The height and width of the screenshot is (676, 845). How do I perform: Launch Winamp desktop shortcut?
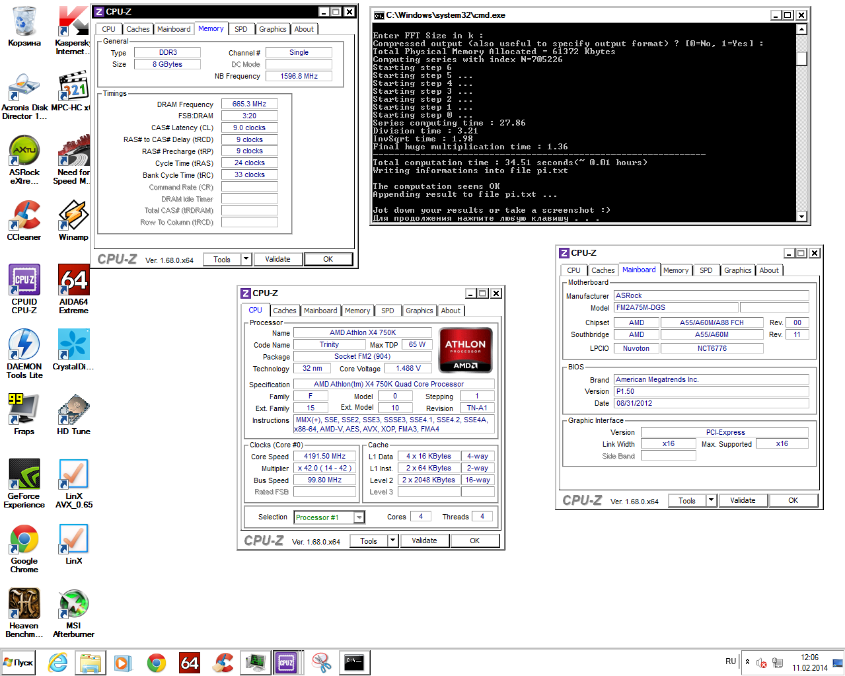pyautogui.click(x=73, y=221)
